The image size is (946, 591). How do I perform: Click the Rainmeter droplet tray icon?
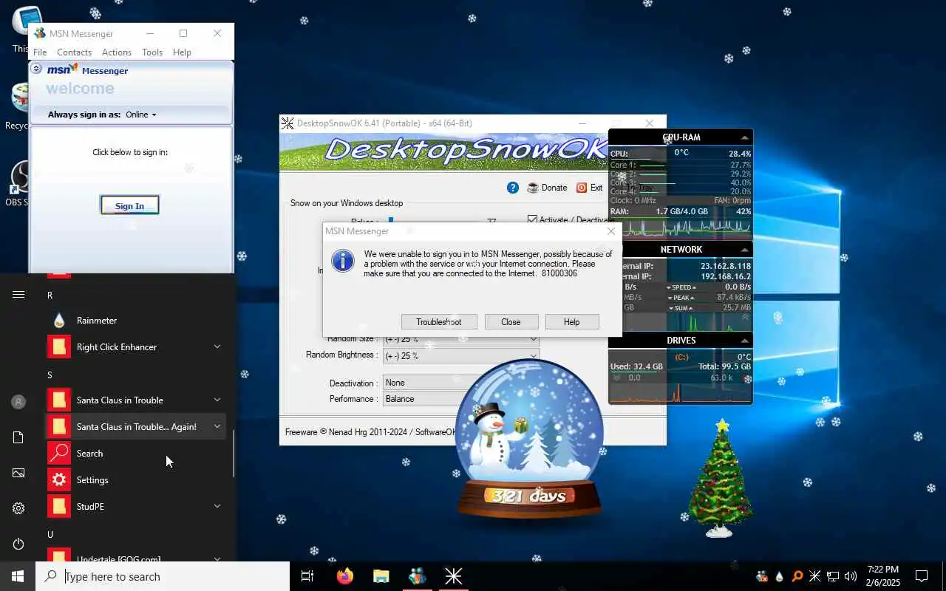click(x=780, y=576)
